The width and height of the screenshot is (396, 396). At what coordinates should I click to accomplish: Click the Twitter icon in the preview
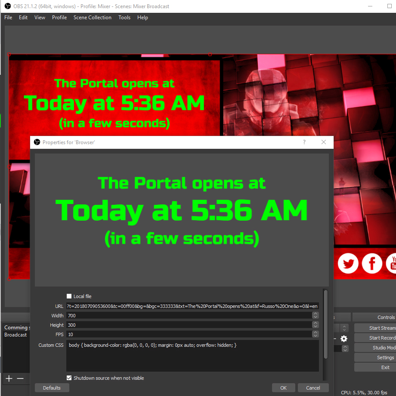click(x=348, y=263)
